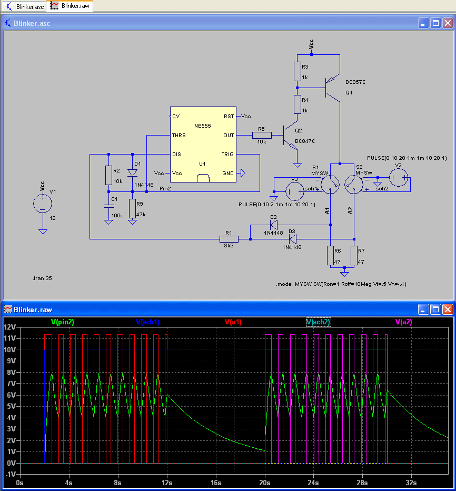Click the Vcc net label at top
The height and width of the screenshot is (491, 456).
[x=311, y=44]
